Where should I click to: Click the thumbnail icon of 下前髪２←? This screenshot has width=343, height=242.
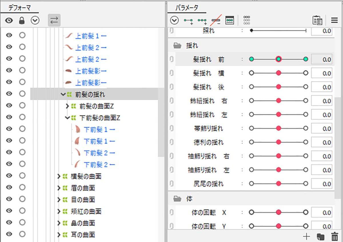(77, 164)
